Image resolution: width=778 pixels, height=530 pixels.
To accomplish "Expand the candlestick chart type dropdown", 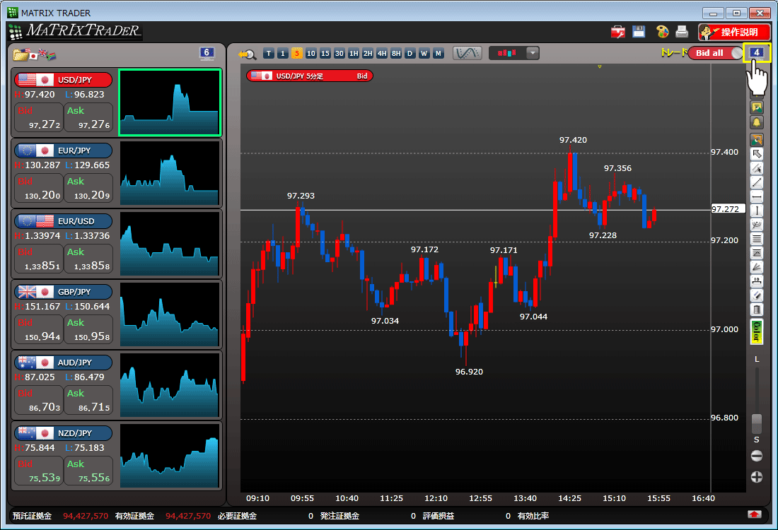I will point(533,53).
